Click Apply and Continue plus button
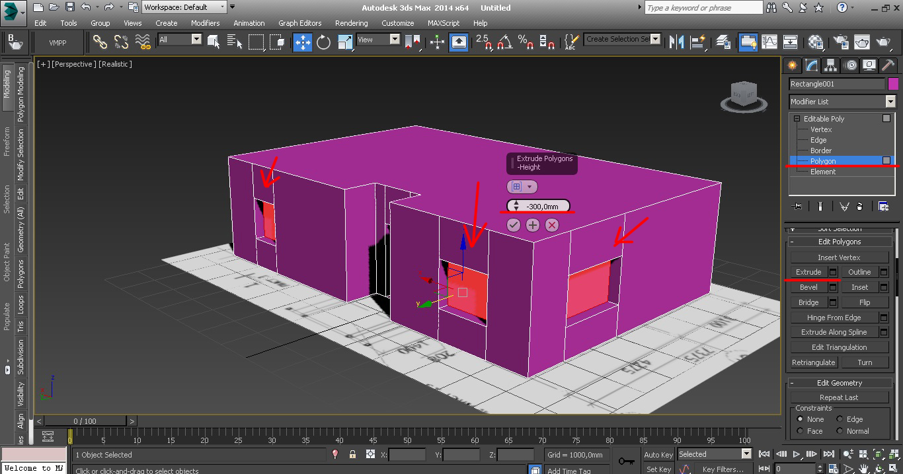This screenshot has height=474, width=903. 533,225
